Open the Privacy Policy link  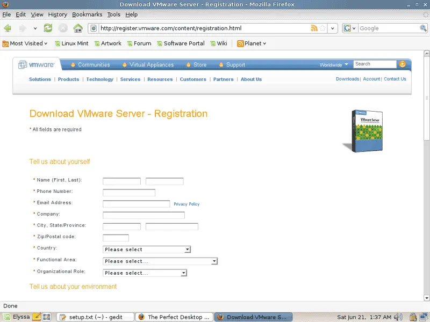[x=187, y=204]
